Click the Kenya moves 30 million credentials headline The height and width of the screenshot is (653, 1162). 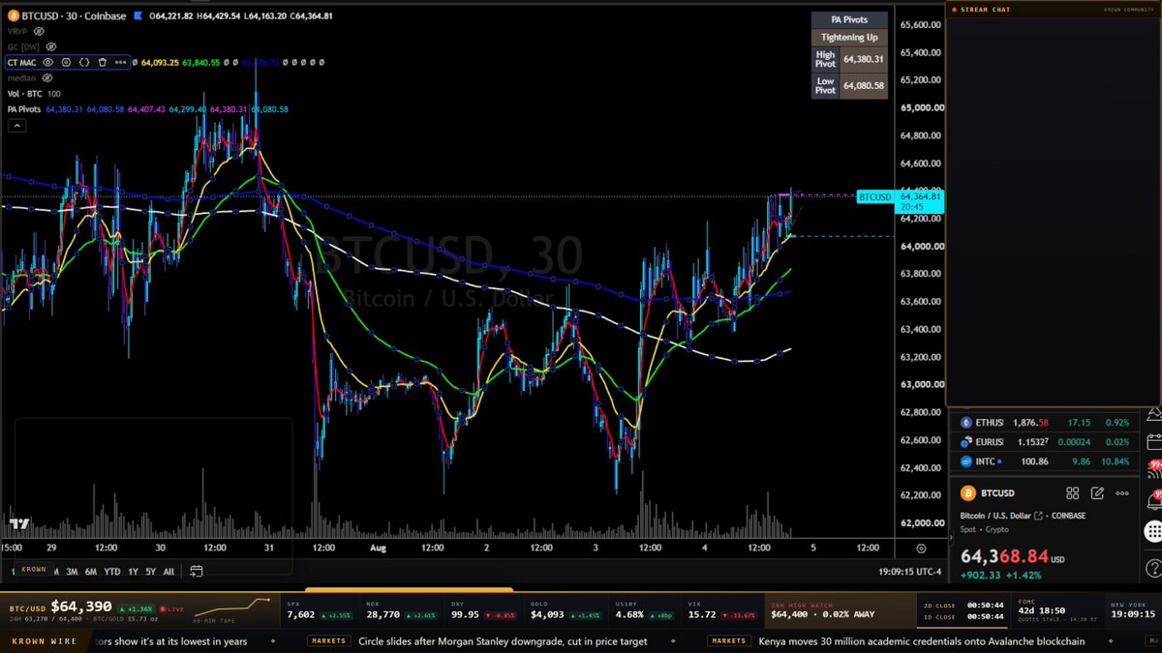click(921, 640)
